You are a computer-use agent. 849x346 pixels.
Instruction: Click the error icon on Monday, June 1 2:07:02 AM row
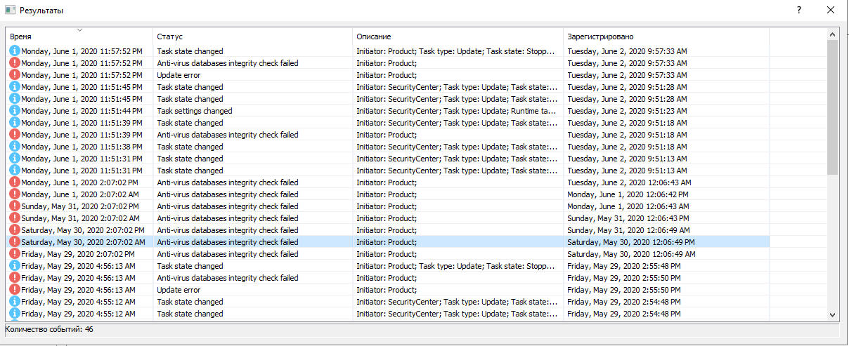[x=14, y=194]
